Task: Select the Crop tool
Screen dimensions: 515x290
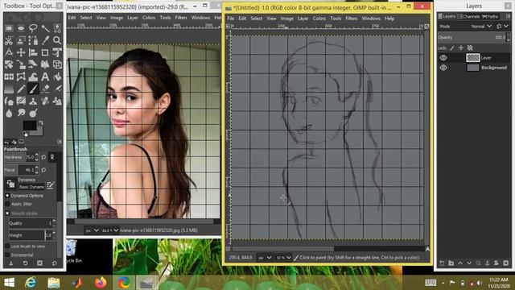Action: (45, 53)
